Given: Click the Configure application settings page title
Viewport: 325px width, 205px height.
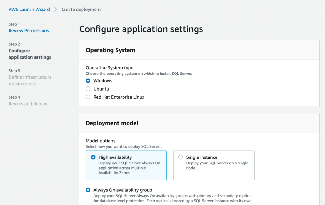Looking at the screenshot, I should (141, 29).
